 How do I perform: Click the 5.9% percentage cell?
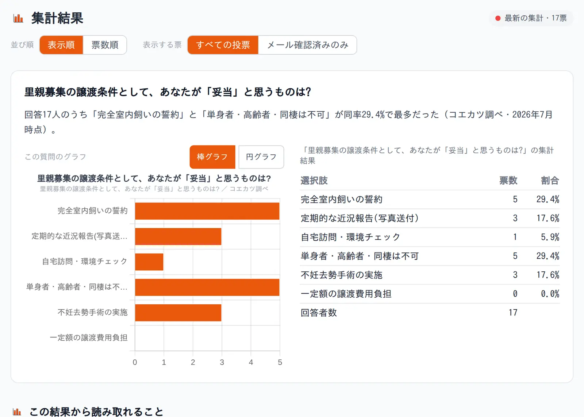tap(550, 237)
